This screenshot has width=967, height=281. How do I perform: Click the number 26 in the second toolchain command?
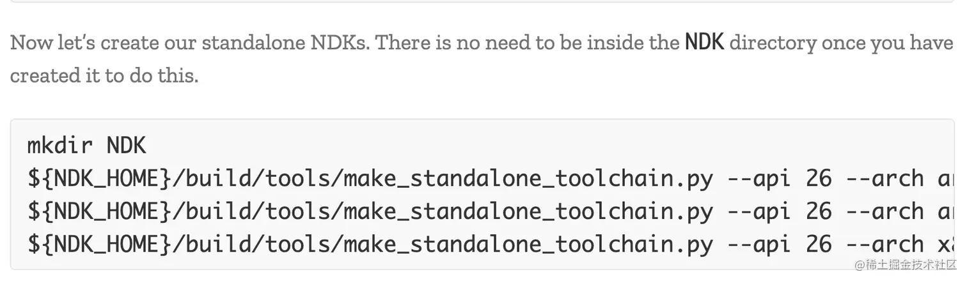click(819, 212)
